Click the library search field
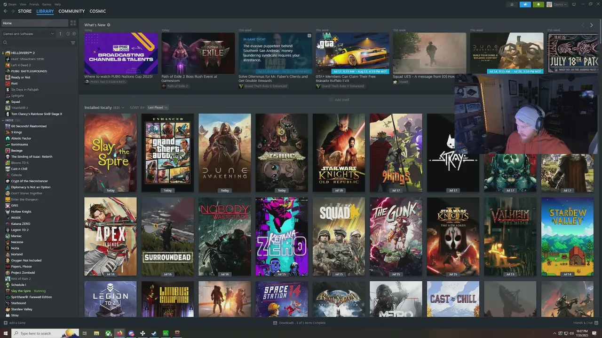The height and width of the screenshot is (338, 602). click(x=35, y=43)
